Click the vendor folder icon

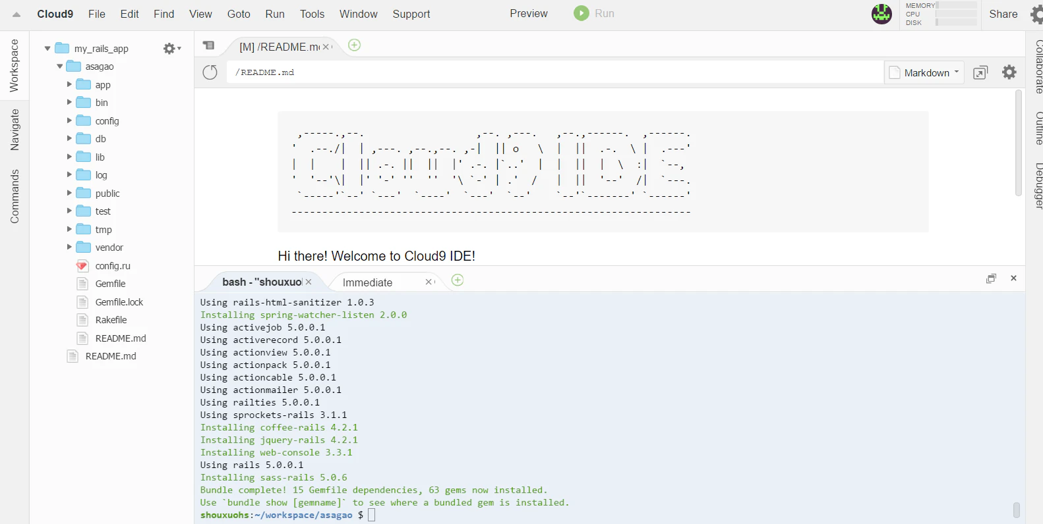click(84, 248)
